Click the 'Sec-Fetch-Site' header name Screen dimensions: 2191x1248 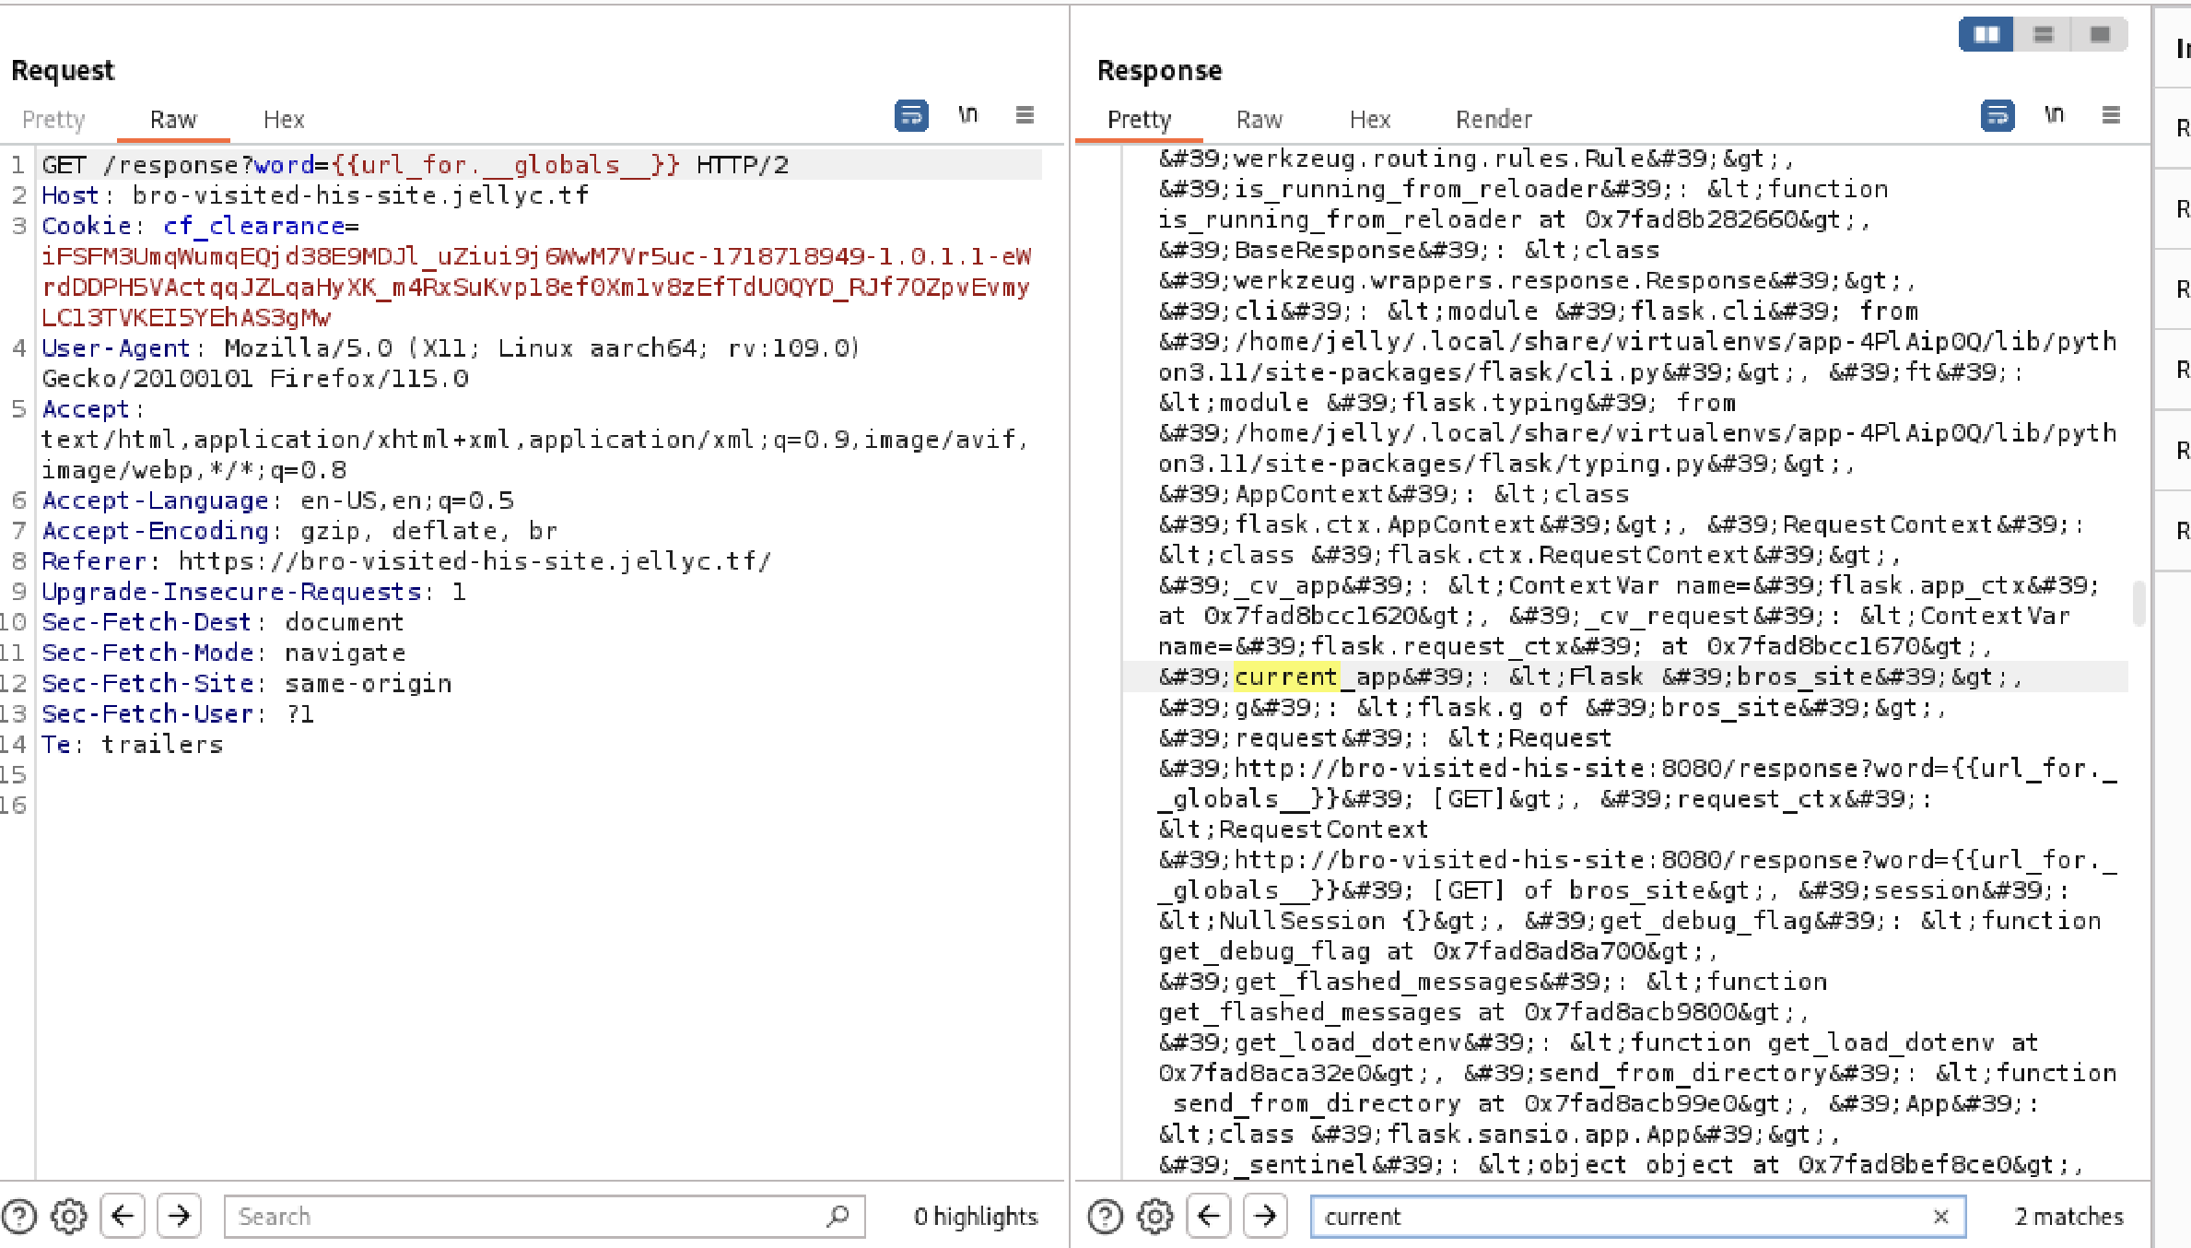(147, 683)
